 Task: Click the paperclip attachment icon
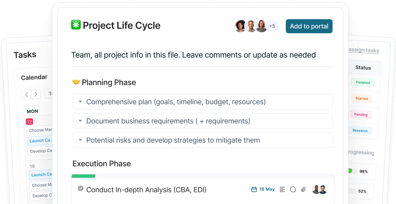[303, 190]
